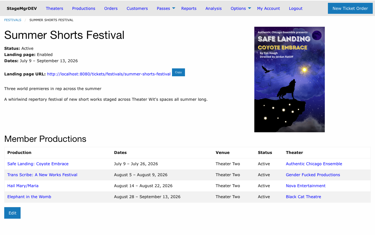View the Safe Landing poster image
Viewport: 375px width, 235px height.
290,79
